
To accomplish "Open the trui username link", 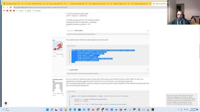I will 54,40.
